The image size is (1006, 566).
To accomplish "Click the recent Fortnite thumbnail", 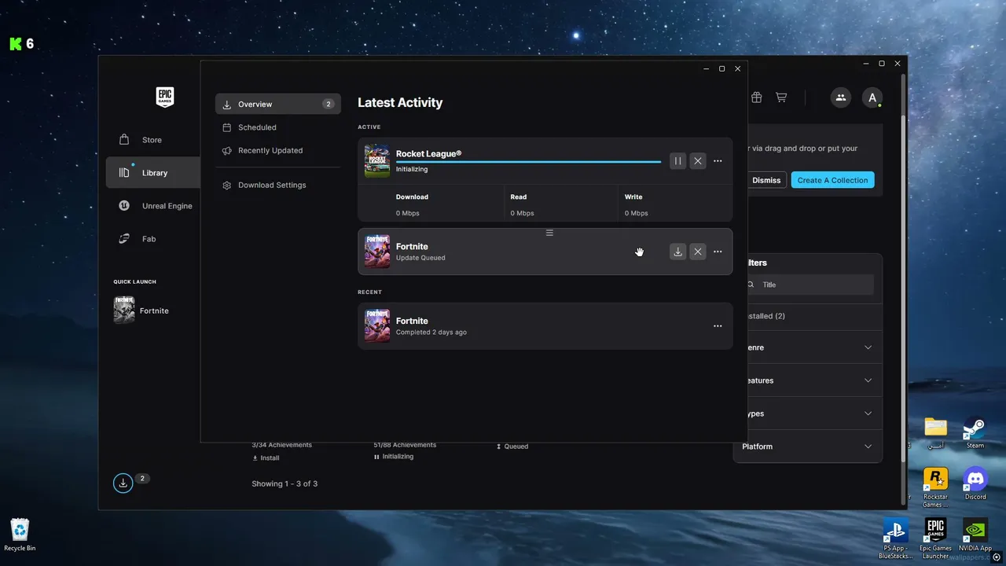I will [377, 326].
